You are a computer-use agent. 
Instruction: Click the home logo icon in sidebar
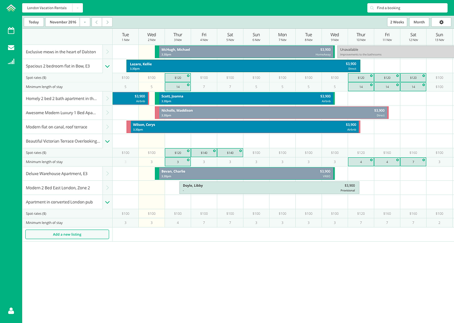[x=11, y=8]
